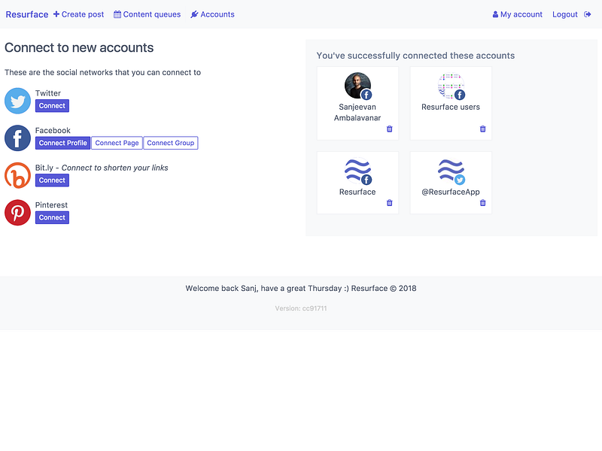Image resolution: width=602 pixels, height=451 pixels.
Task: Remove the Resurface page account
Action: coord(390,203)
